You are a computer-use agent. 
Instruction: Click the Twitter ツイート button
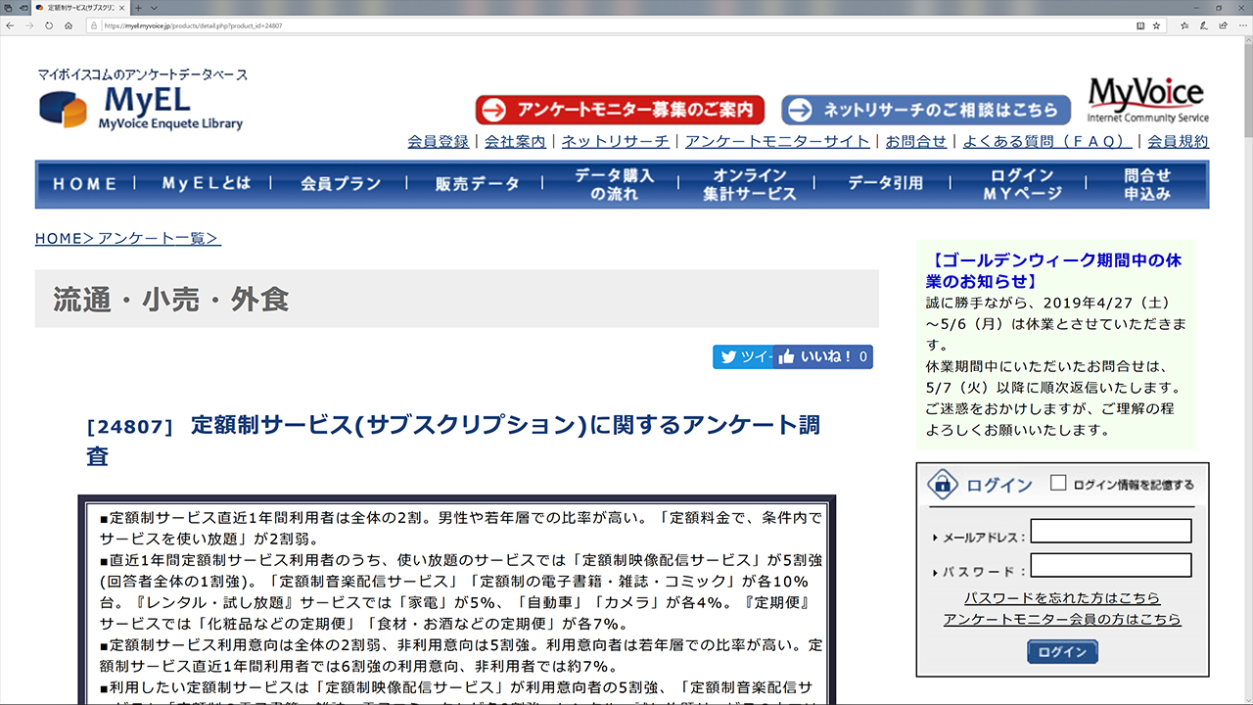pyautogui.click(x=743, y=357)
